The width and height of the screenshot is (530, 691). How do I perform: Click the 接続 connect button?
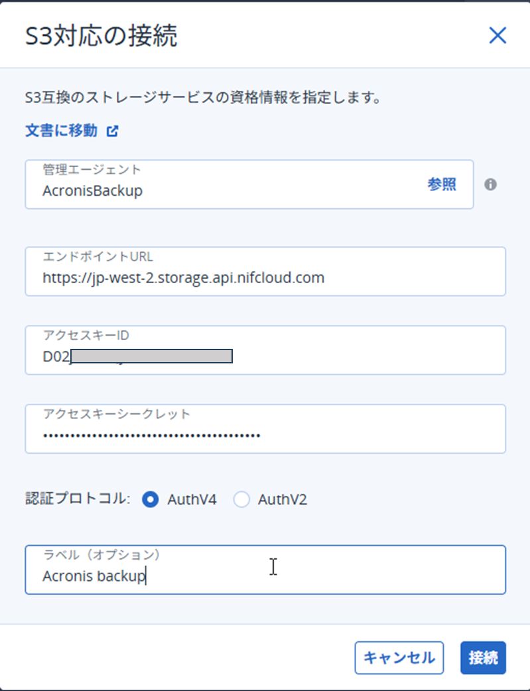tap(483, 657)
